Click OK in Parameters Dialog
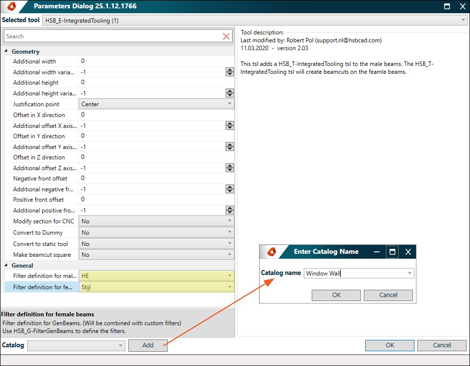Screen dimensions: 470x366 [390, 345]
